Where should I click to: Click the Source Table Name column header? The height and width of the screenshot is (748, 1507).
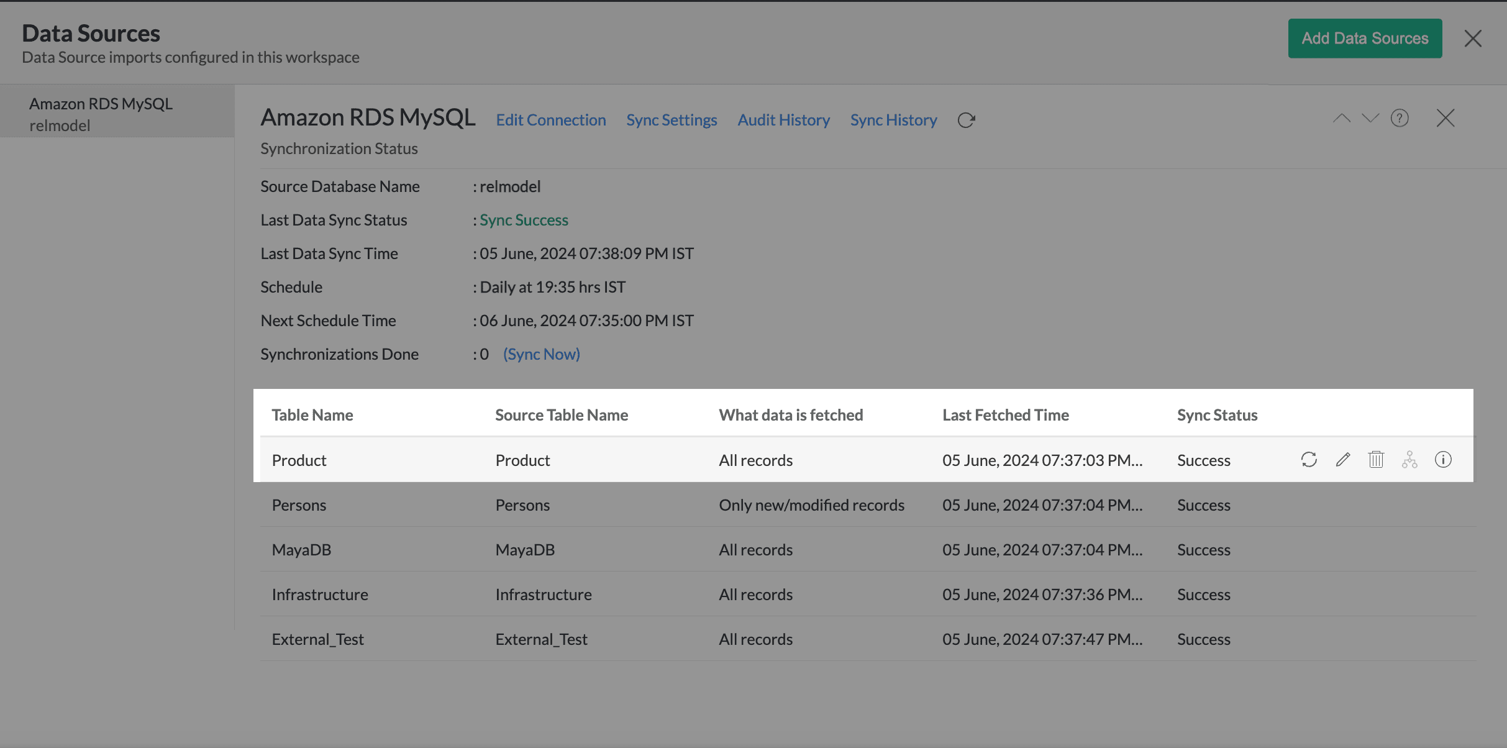[x=562, y=415]
